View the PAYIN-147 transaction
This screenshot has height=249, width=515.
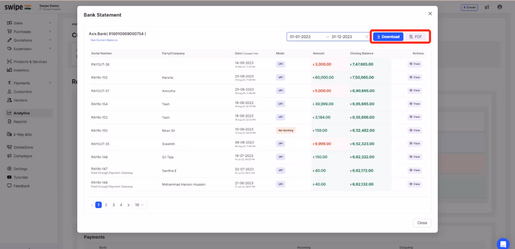pyautogui.click(x=415, y=170)
